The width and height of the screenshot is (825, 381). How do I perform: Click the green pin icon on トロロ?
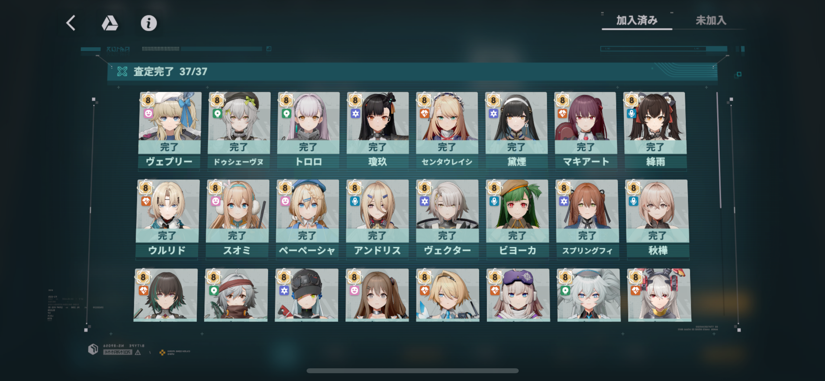pos(286,113)
